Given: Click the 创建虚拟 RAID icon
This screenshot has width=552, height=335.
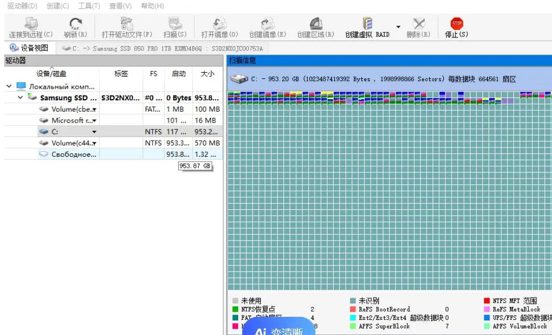Looking at the screenshot, I should tap(367, 23).
